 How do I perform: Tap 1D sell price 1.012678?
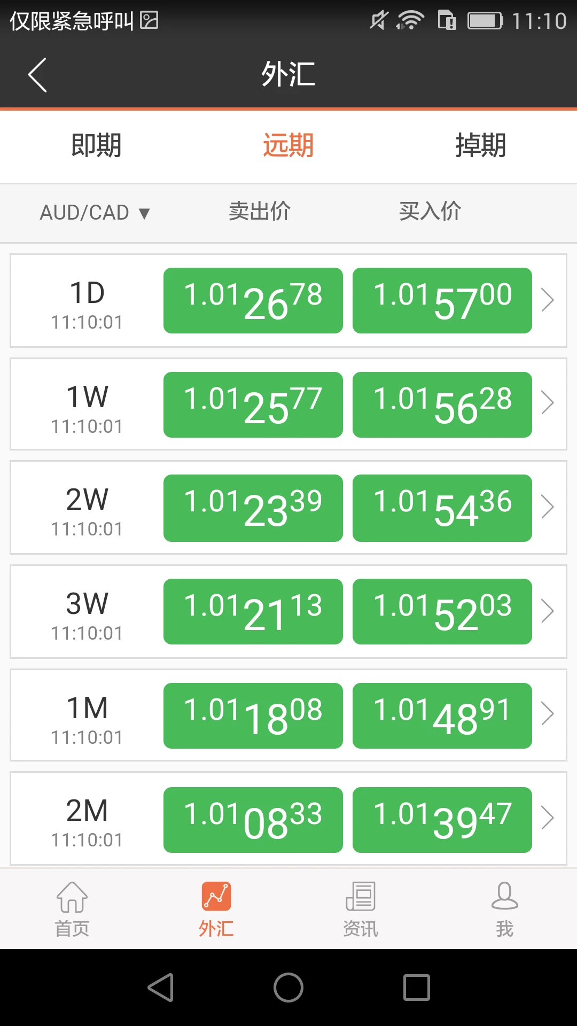253,300
